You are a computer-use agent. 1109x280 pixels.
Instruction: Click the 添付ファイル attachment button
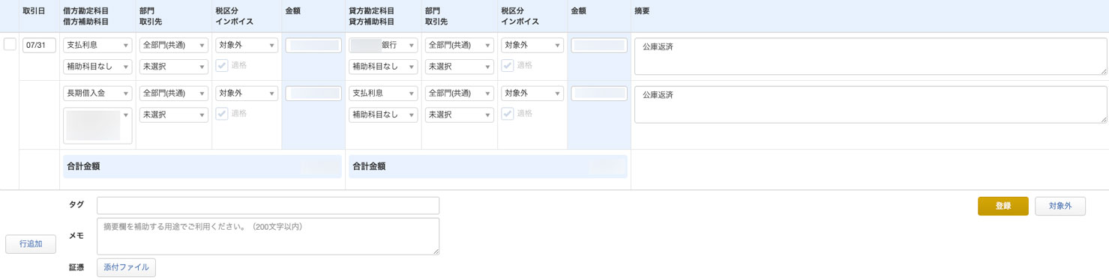coord(126,267)
